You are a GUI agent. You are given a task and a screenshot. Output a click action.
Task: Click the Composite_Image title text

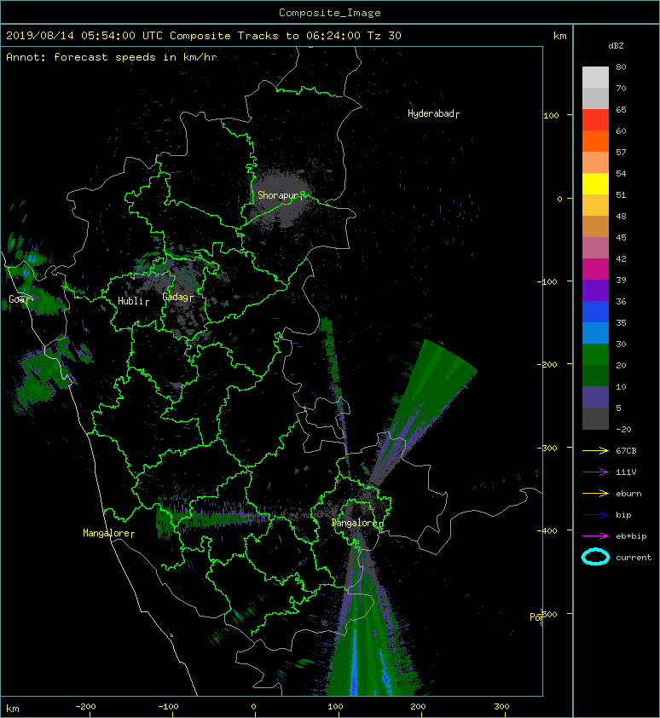330,13
